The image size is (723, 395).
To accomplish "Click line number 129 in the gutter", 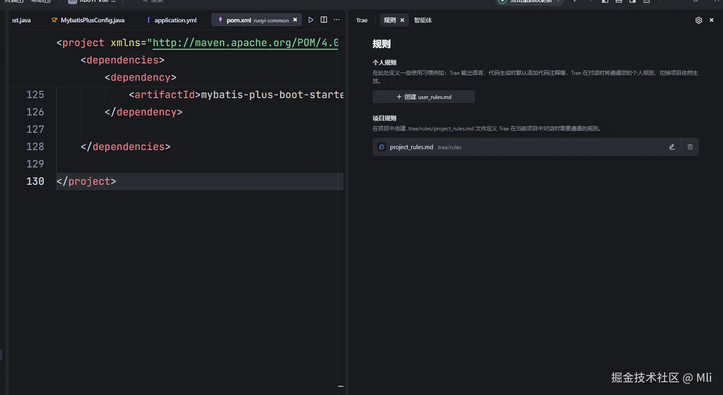I will 35,164.
